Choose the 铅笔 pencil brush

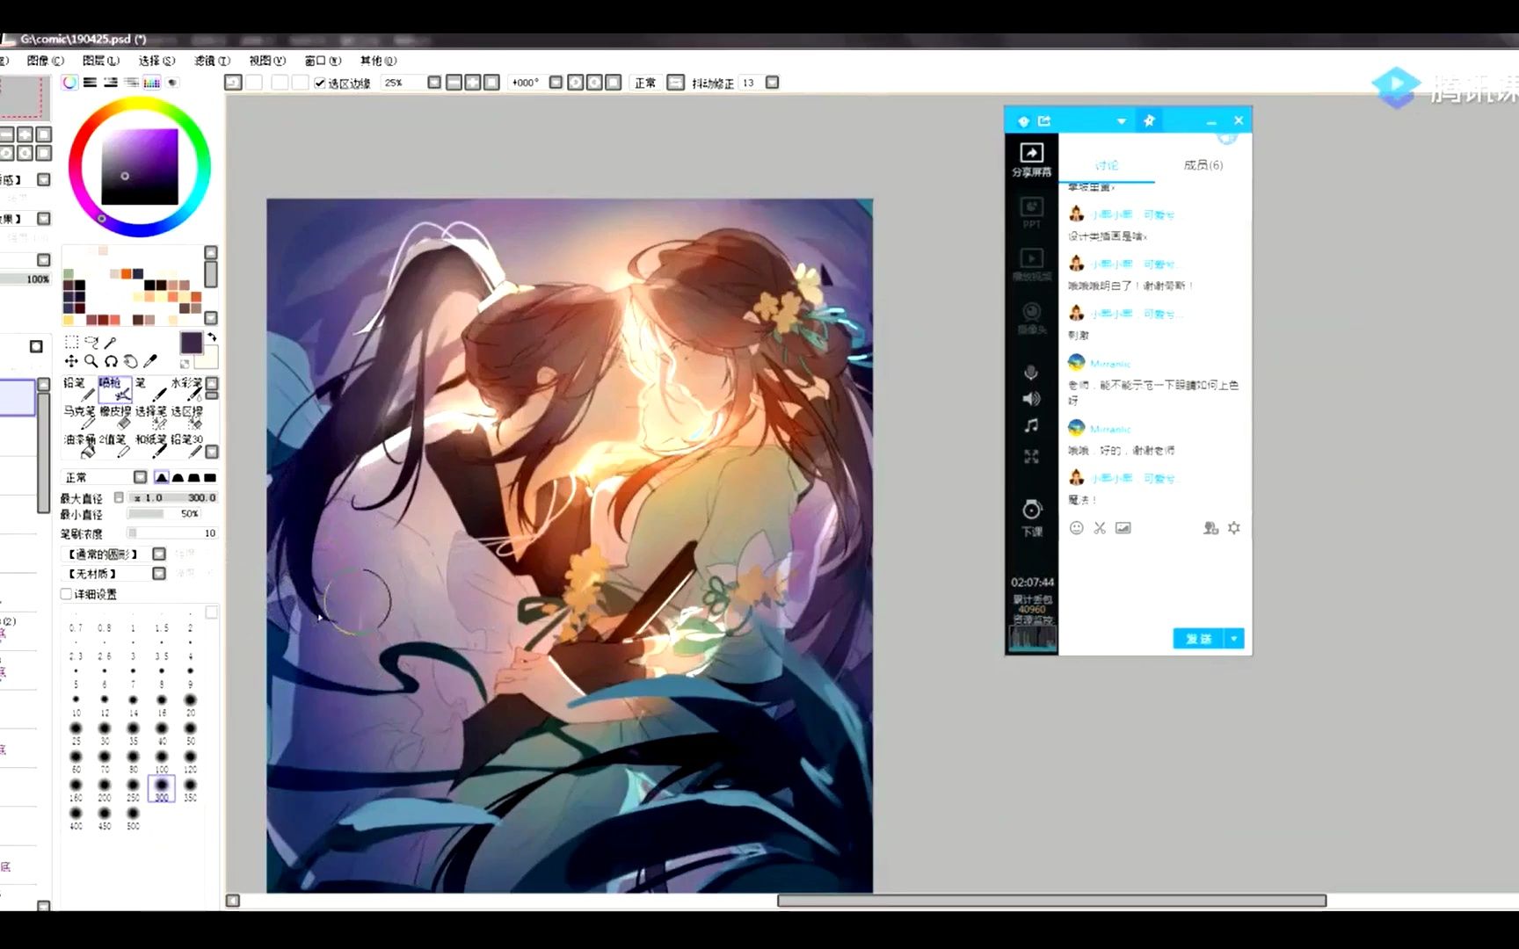click(78, 389)
